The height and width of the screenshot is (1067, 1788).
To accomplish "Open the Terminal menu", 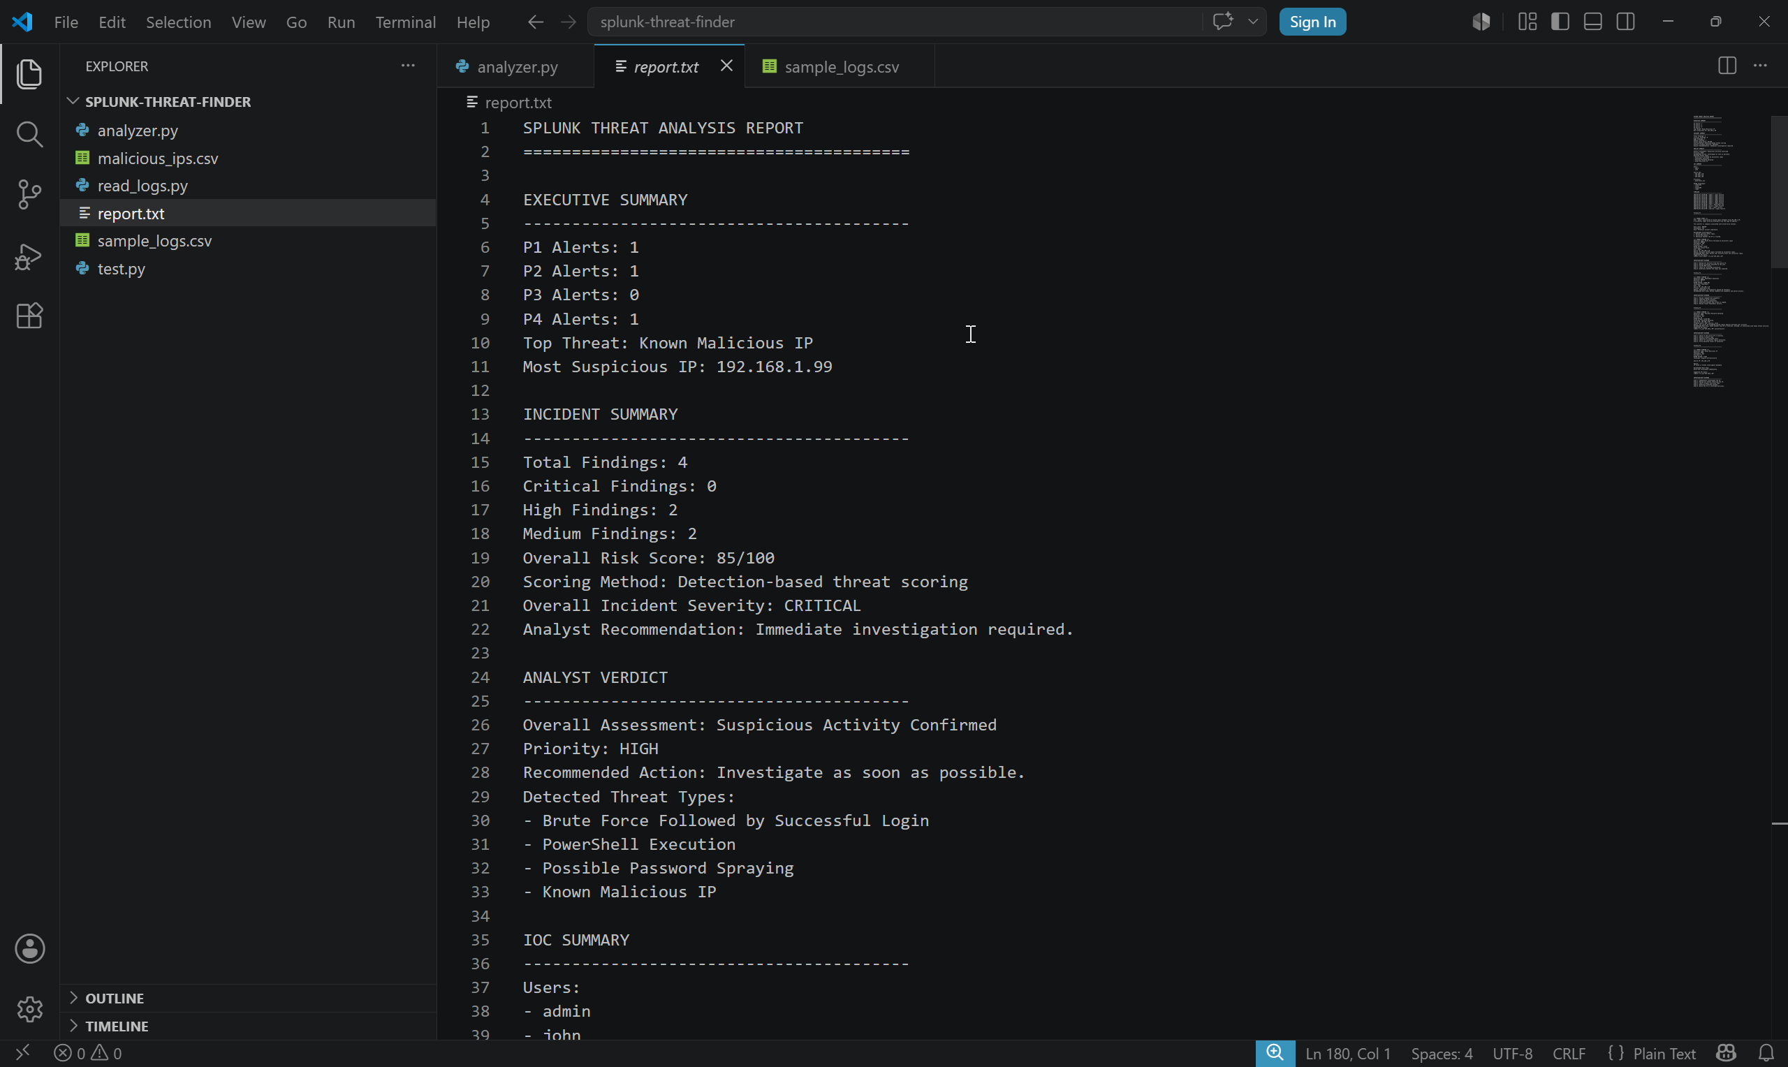I will coord(406,22).
